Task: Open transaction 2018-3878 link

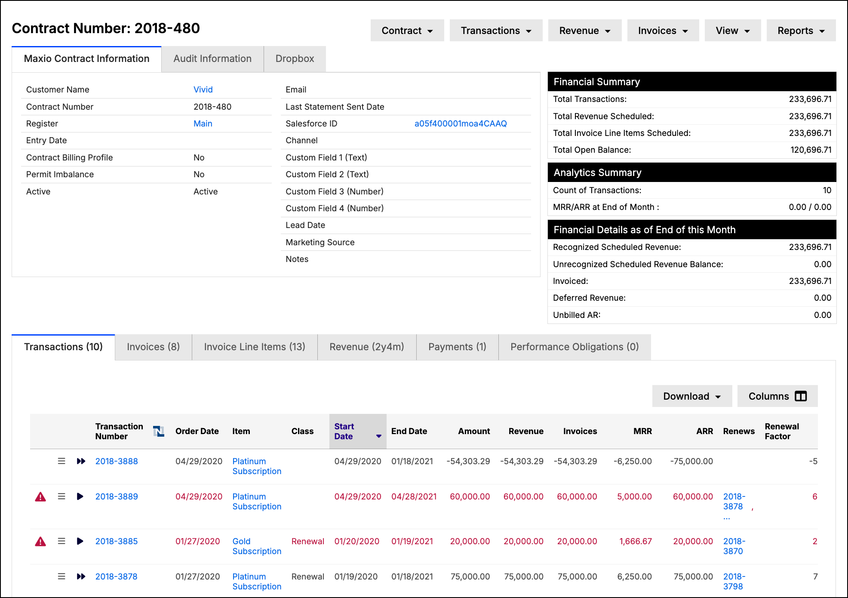Action: coord(116,576)
